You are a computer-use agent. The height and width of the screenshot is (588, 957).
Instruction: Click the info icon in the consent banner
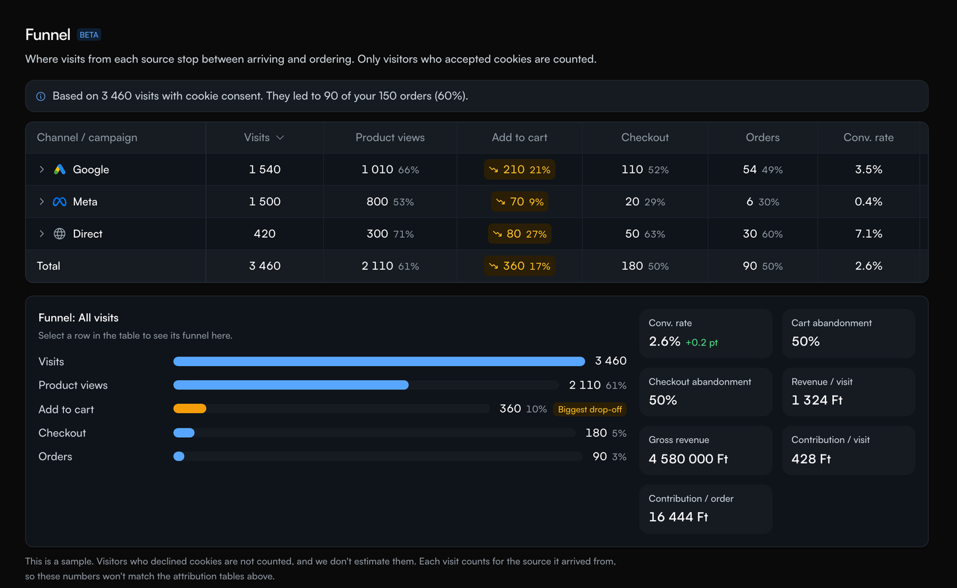pyautogui.click(x=41, y=96)
